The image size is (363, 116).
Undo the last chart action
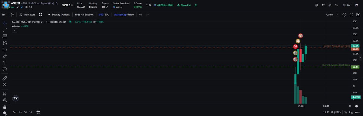click(141, 14)
